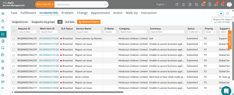The height and width of the screenshot is (95, 234).
Task: Open the hamburger menu in sidebar
Action: [x=3, y=14]
